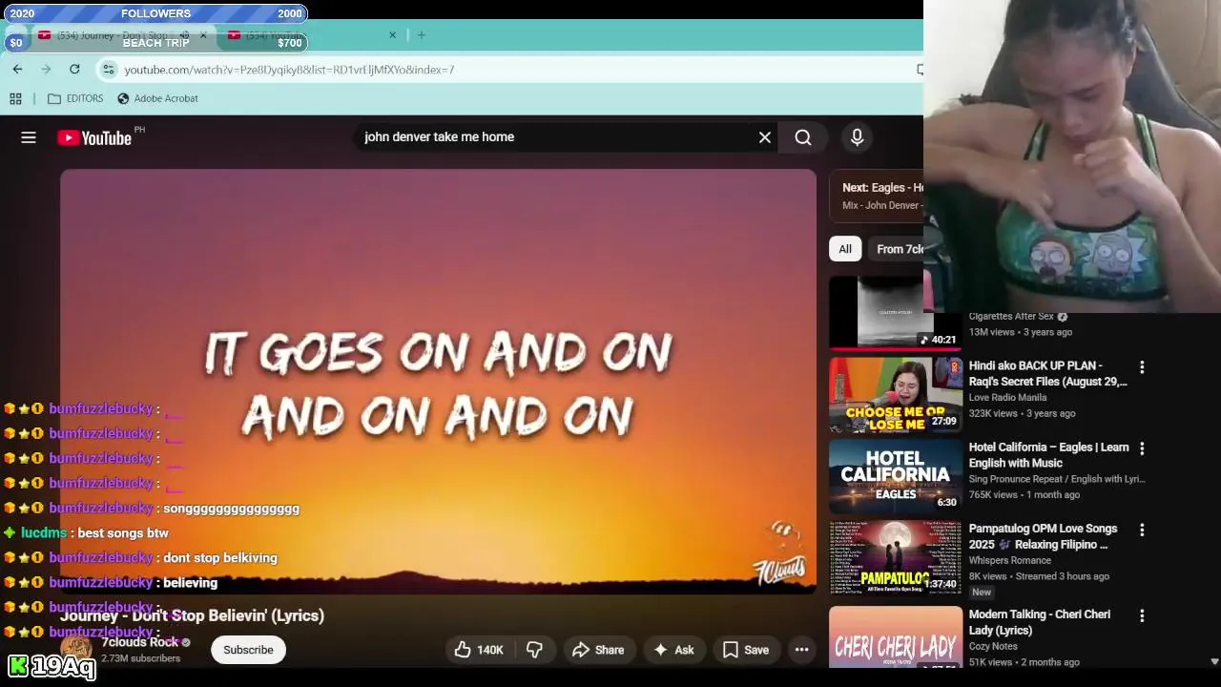This screenshot has height=687, width=1221.
Task: Open Hindi ako BACK UP PLAN thumbnail
Action: point(895,395)
